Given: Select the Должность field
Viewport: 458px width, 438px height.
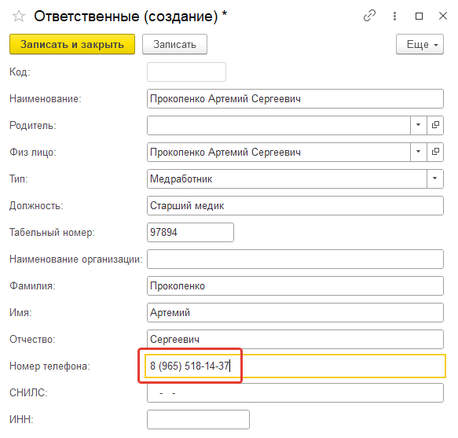Looking at the screenshot, I should pos(295,205).
